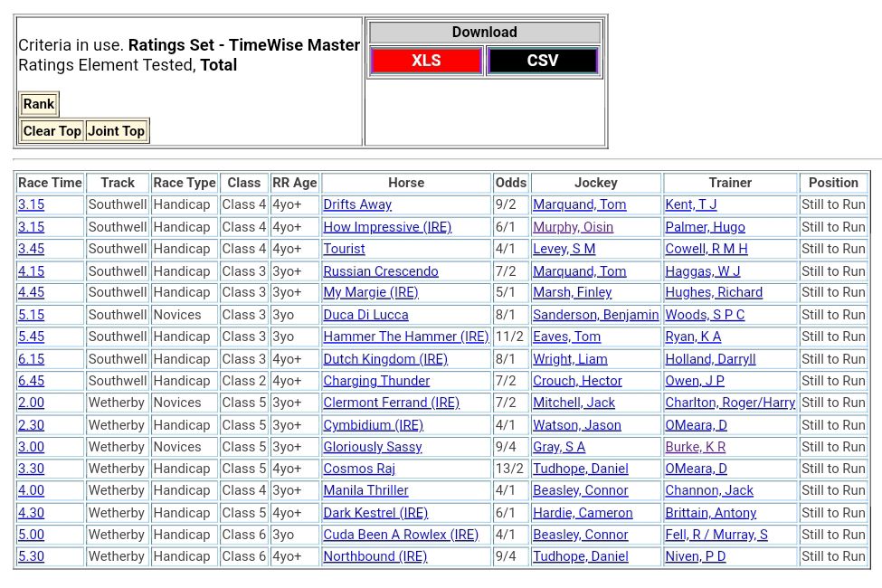Open the horse link Drifts Away

(357, 204)
